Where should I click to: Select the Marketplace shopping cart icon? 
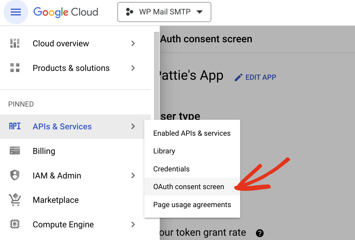coord(15,200)
